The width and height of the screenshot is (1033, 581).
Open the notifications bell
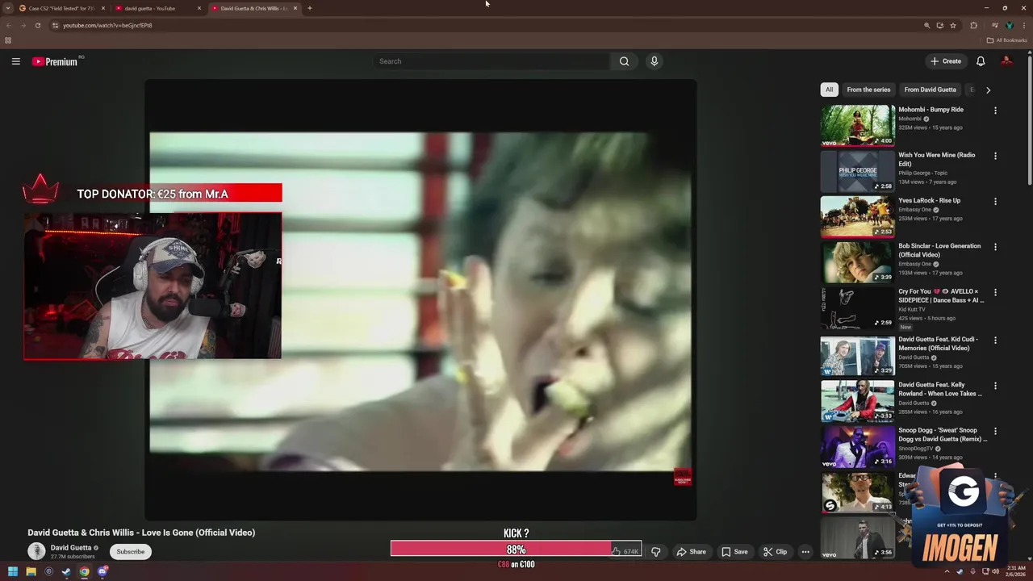(981, 61)
